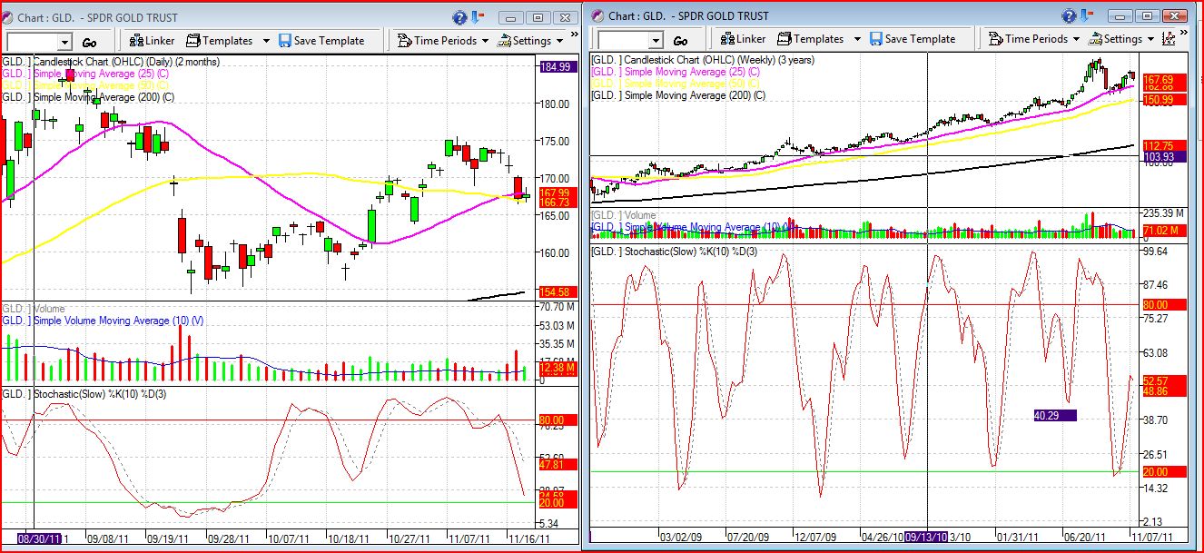1204x553 pixels.
Task: Minimize the daily chart window
Action: pyautogui.click(x=511, y=17)
